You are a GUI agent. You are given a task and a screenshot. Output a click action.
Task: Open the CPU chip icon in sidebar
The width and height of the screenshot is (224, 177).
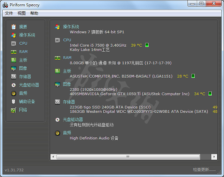click(x=14, y=43)
